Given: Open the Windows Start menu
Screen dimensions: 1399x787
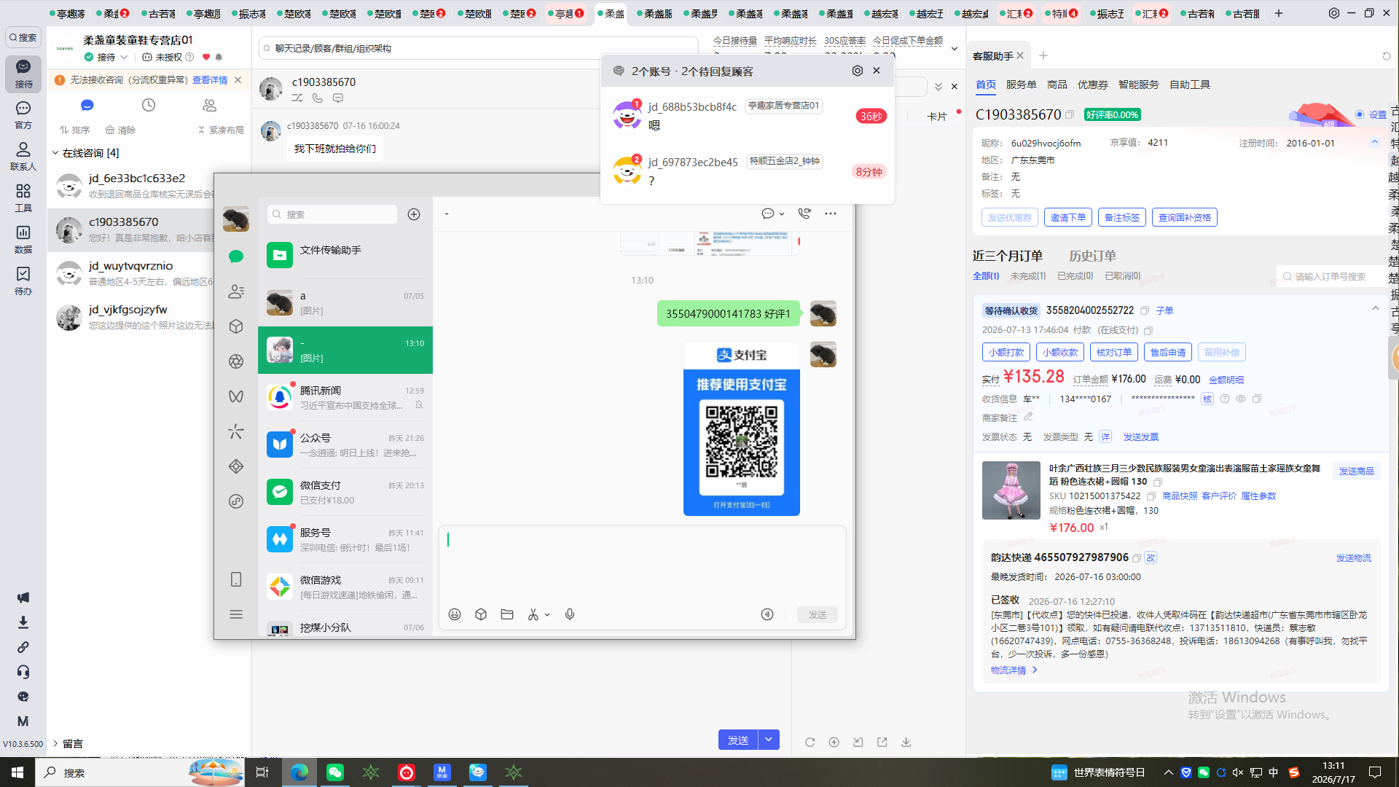Looking at the screenshot, I should [17, 772].
